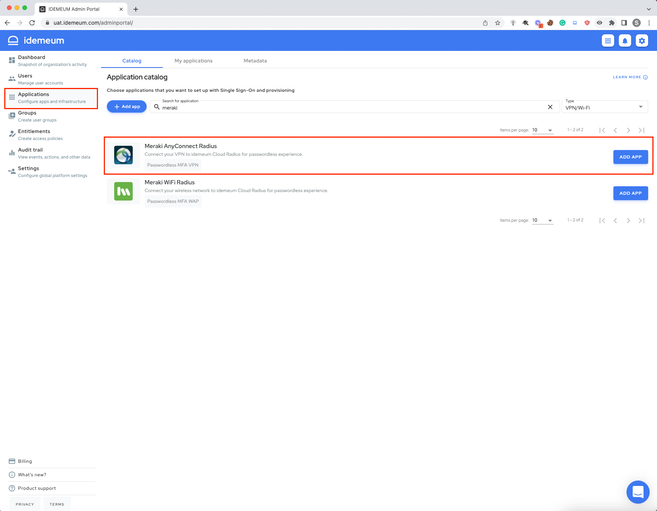Click the What's new info icon
657x511 pixels.
point(12,475)
